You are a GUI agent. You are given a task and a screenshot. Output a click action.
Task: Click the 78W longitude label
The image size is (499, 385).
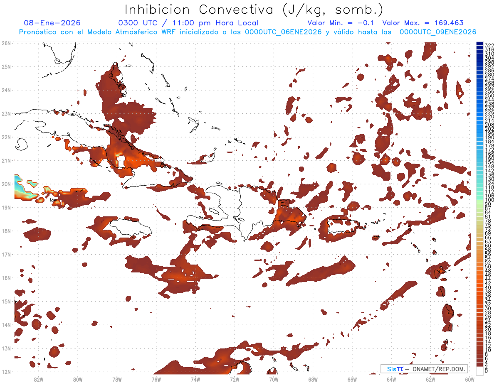tap(117, 379)
